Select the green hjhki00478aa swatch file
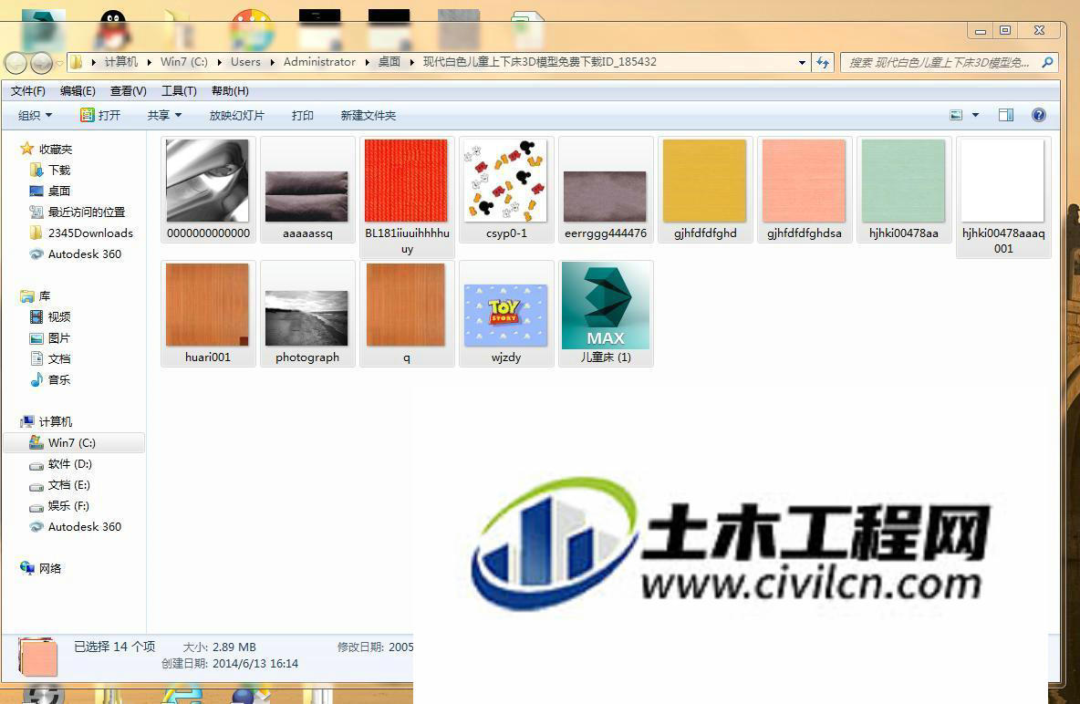 (904, 190)
